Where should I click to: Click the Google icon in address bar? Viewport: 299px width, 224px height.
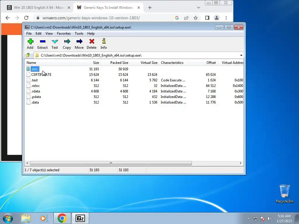click(177, 18)
